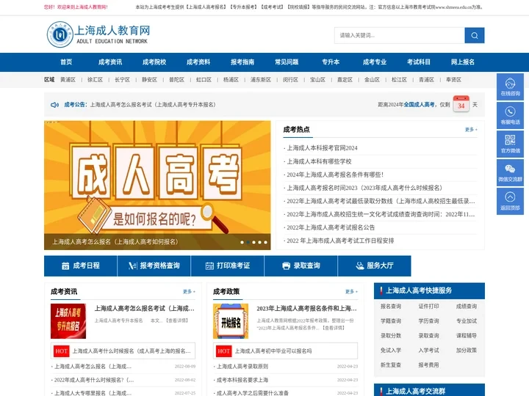Open 成考资讯 navigation menu item
The image size is (529, 396).
(110, 62)
